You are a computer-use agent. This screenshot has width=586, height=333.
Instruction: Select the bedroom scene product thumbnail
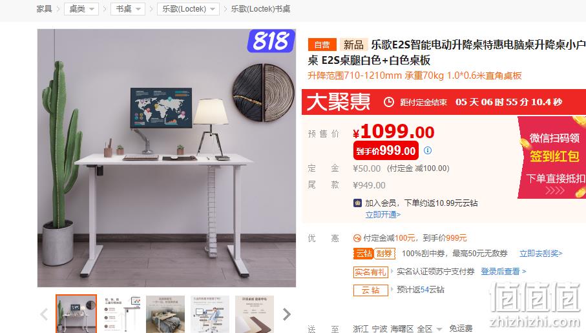coord(165,314)
